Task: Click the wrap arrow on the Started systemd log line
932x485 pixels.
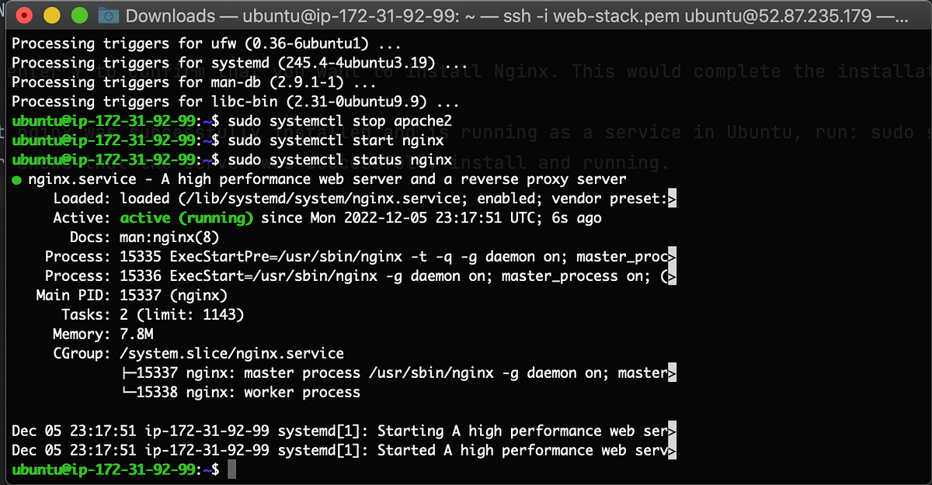Action: (x=671, y=450)
